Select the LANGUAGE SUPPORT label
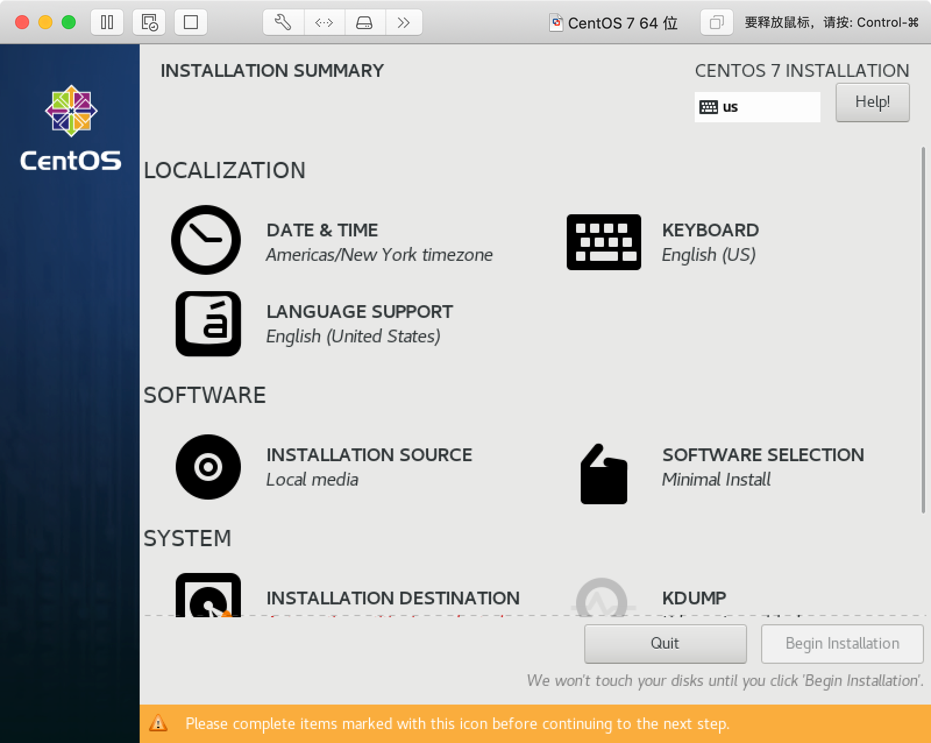931x743 pixels. click(360, 312)
